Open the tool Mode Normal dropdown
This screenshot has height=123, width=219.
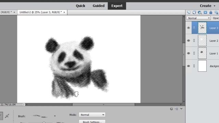[x=92, y=115]
